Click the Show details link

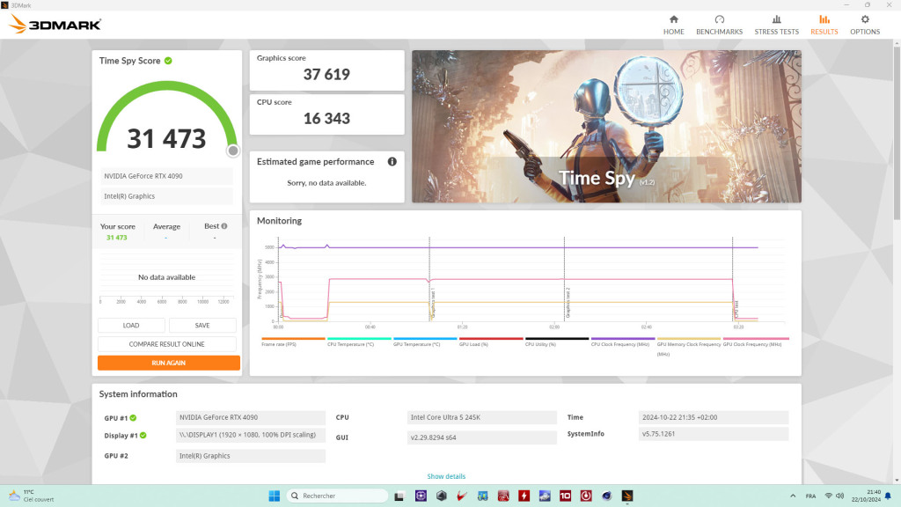coord(446,476)
